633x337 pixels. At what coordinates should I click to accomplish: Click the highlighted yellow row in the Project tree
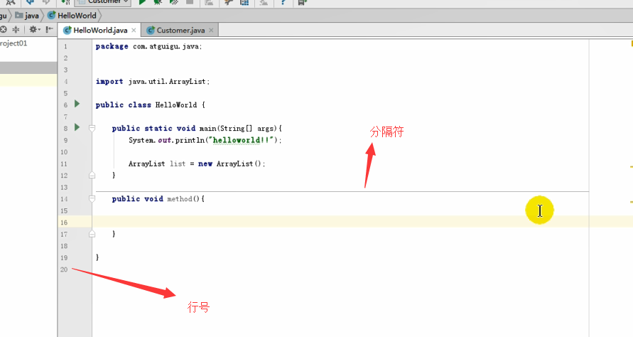coord(28,80)
